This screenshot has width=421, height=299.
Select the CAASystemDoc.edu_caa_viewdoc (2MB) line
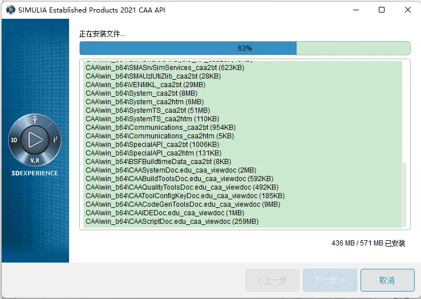[x=171, y=170]
